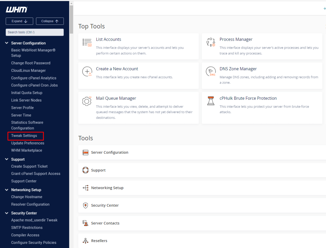326x248 pixels.
Task: Focus the Search tools input field
Action: [x=35, y=32]
